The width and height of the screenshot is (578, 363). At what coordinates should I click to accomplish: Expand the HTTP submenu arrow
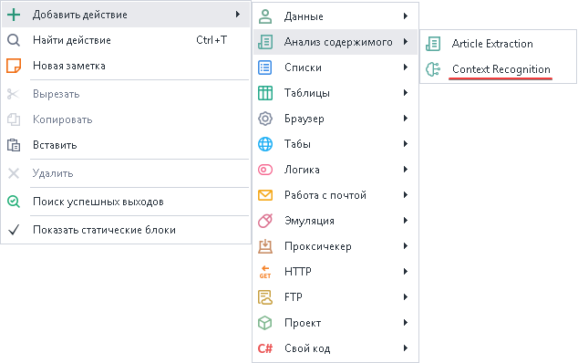click(405, 272)
